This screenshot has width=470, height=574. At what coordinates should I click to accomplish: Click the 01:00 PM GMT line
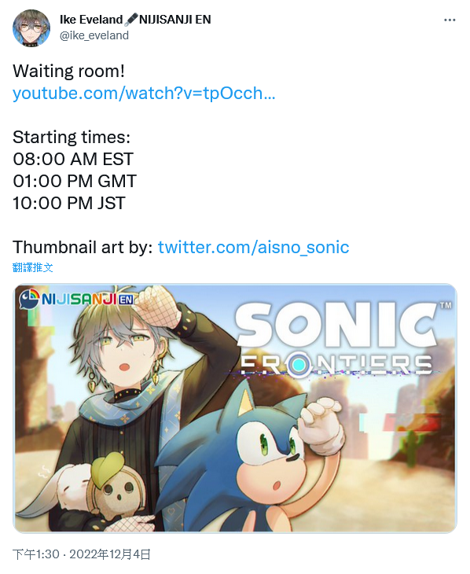(75, 181)
